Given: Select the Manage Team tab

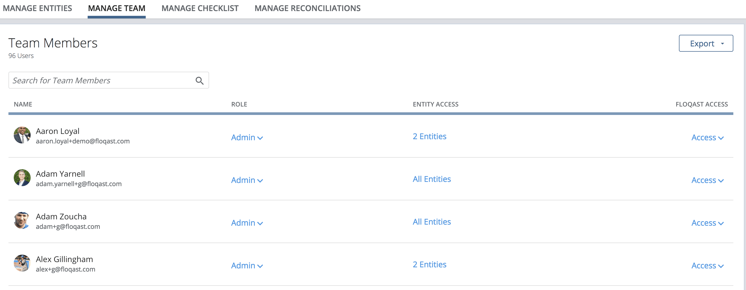Looking at the screenshot, I should pyautogui.click(x=117, y=8).
